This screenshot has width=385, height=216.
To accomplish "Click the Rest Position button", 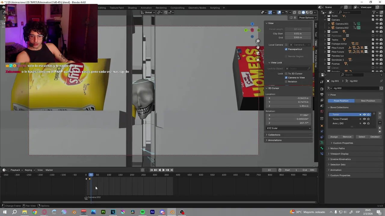I will pyautogui.click(x=368, y=101).
